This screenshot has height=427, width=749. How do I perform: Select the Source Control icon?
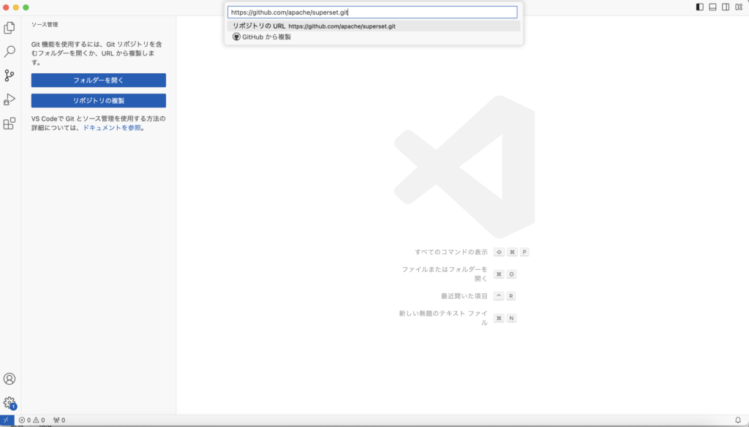10,75
